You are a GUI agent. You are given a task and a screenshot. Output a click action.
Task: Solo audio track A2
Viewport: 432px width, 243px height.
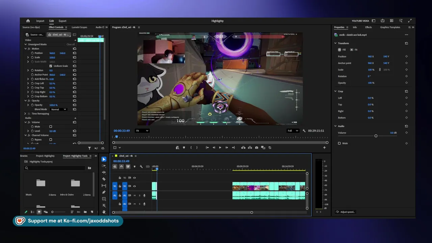pyautogui.click(x=139, y=204)
